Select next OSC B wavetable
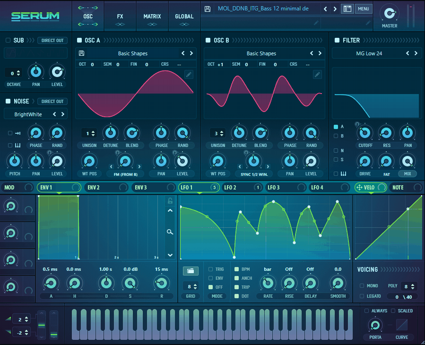The image size is (425, 345). [x=320, y=53]
